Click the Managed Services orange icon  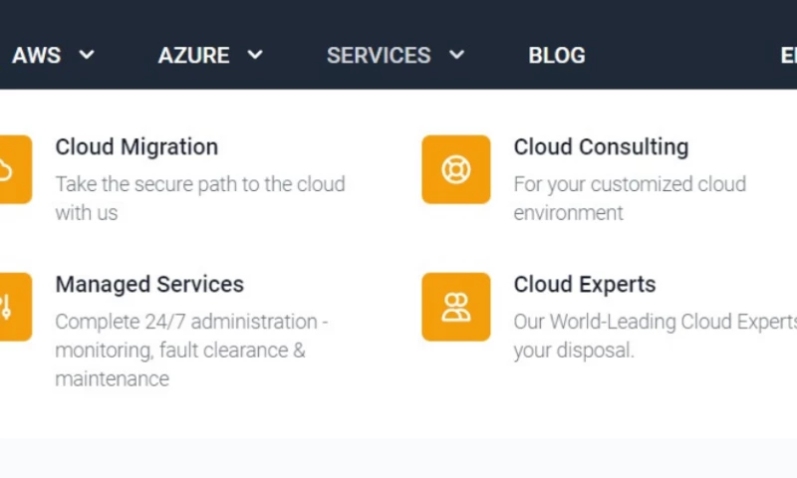pos(14,307)
